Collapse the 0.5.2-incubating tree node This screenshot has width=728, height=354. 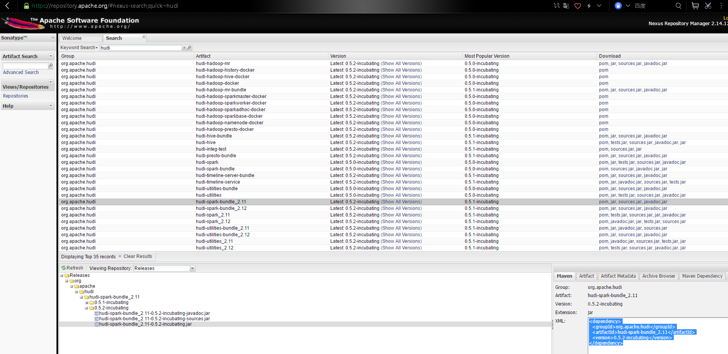click(87, 308)
